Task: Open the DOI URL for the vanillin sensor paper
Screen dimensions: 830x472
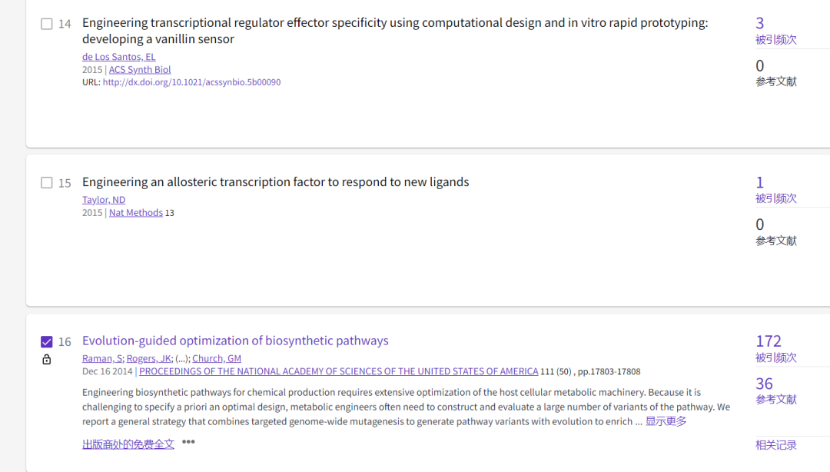Action: click(191, 82)
